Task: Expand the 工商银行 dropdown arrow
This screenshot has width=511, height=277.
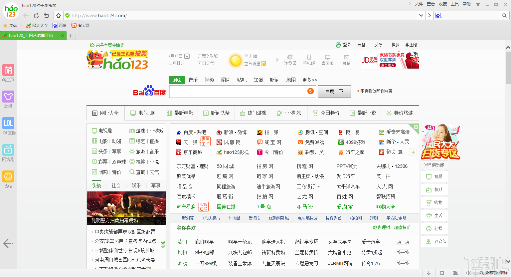Action: point(318,187)
